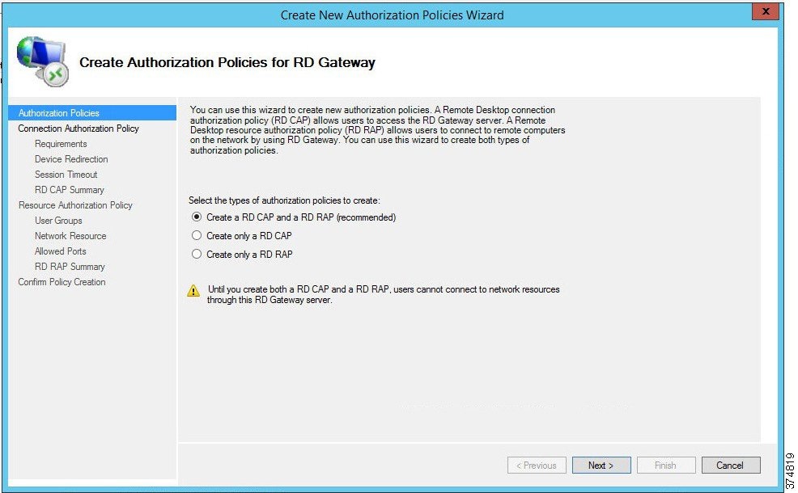Open the Confirm Policy Creation step
The image size is (798, 493).
click(62, 281)
